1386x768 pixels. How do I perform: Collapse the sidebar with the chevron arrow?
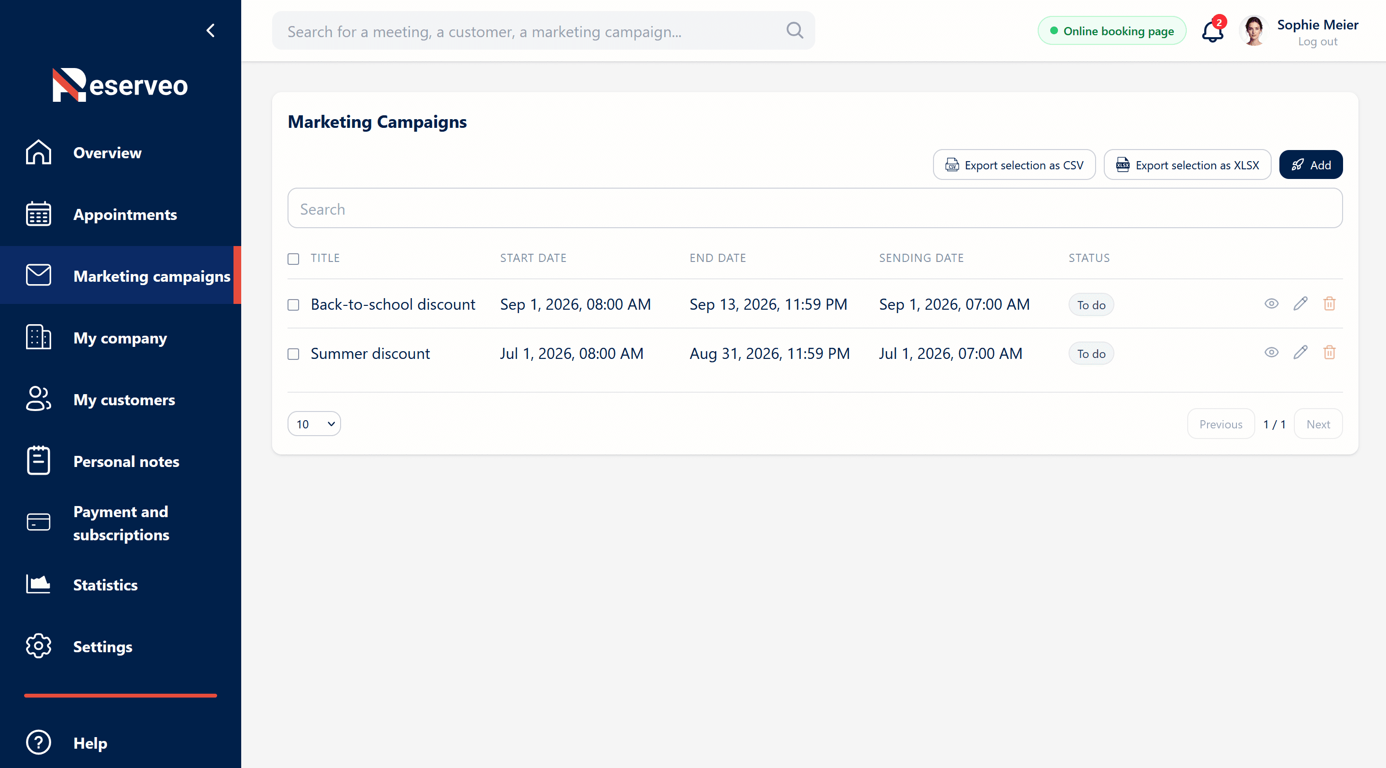coord(210,31)
